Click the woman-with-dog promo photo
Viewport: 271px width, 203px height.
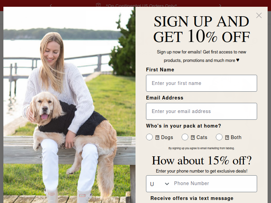coord(69,105)
